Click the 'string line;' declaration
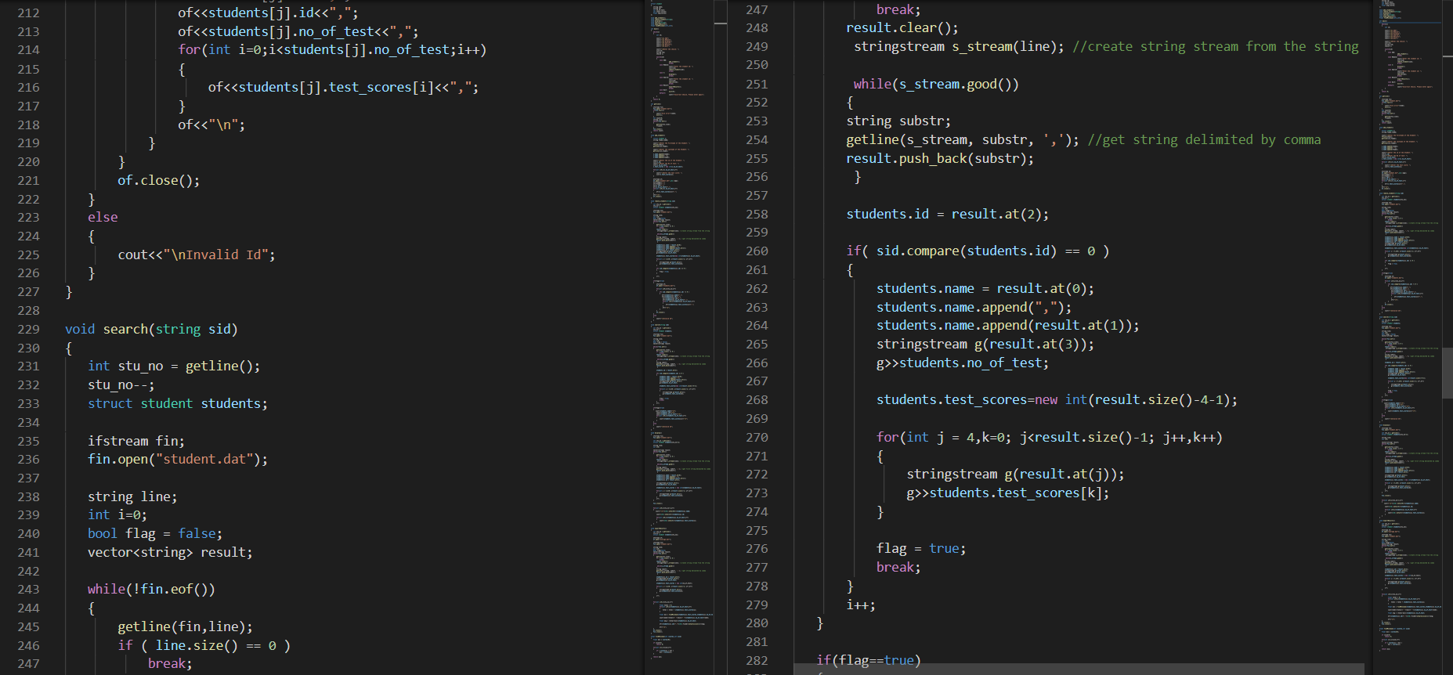Viewport: 1453px width, 675px height. 132,496
